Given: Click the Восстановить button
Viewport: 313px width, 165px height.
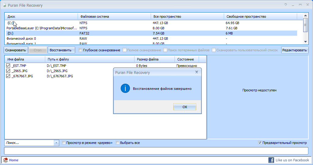Looking at the screenshot, I should point(61,50).
